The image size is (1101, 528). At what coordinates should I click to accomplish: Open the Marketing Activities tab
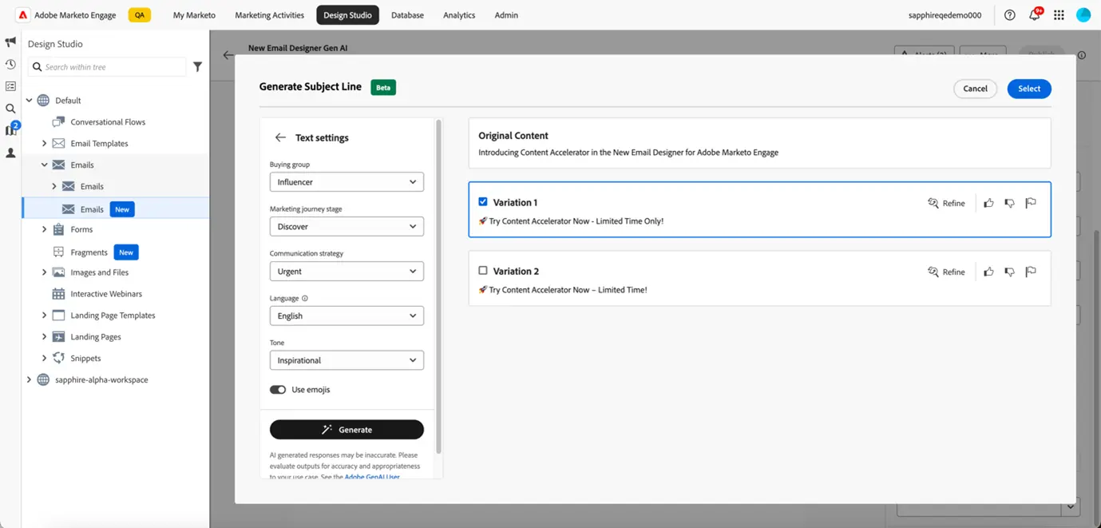point(269,15)
